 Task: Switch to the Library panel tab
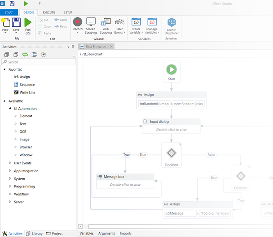coord(34,234)
